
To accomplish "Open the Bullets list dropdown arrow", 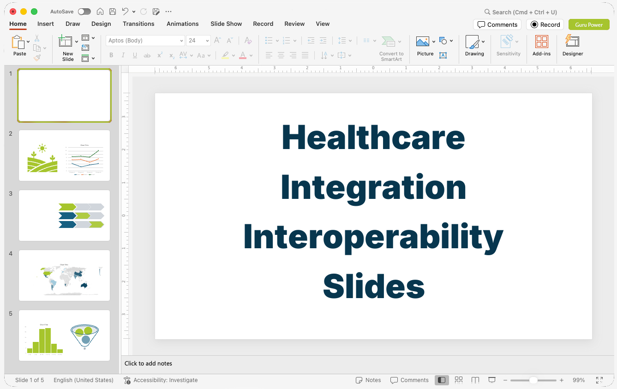I will point(277,41).
